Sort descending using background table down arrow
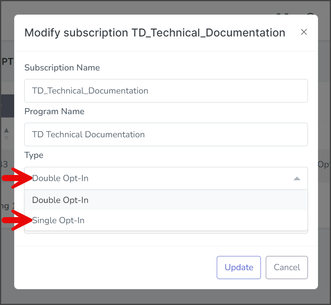Viewport: 331px width, 305px height. pyautogui.click(x=6, y=139)
